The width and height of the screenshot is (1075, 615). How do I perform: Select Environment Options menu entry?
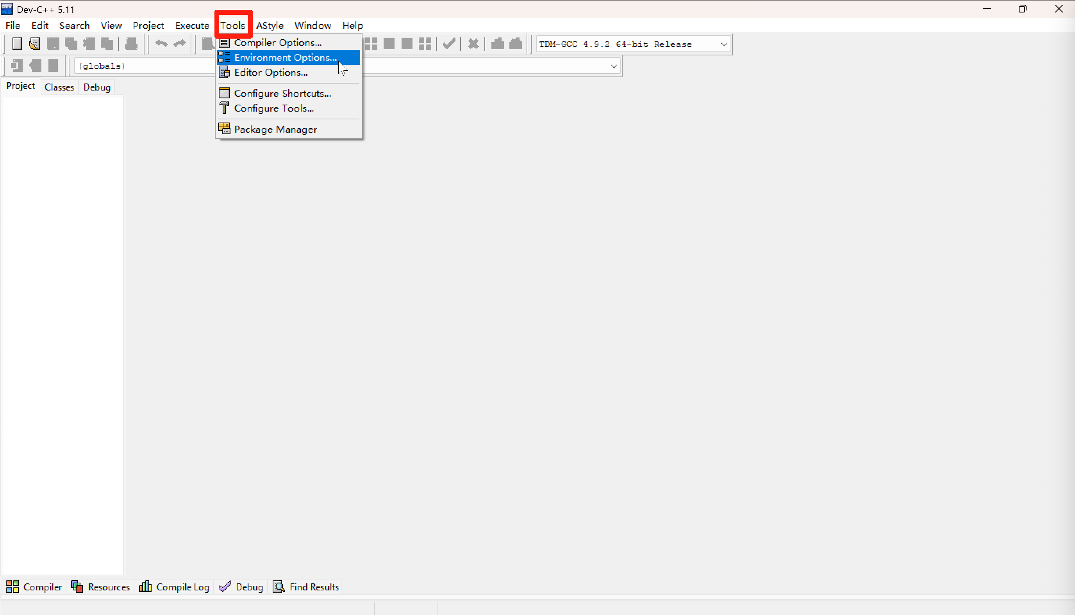pyautogui.click(x=285, y=57)
